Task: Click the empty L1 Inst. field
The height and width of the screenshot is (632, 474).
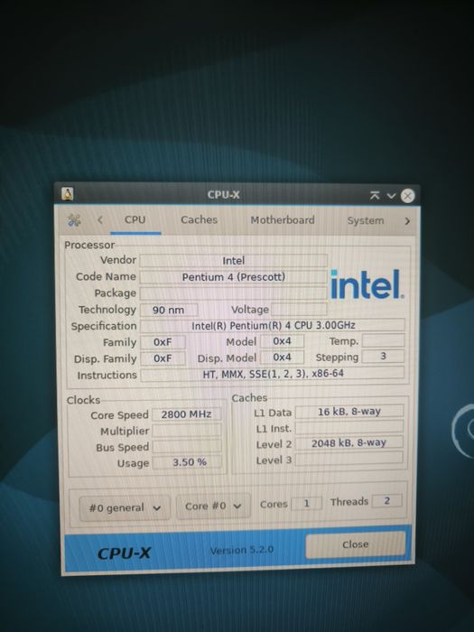Action: (349, 427)
